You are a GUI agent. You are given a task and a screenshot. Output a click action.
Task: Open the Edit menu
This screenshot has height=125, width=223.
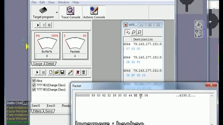[x=42, y=2]
